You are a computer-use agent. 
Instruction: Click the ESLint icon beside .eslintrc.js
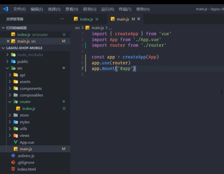tap(13, 155)
